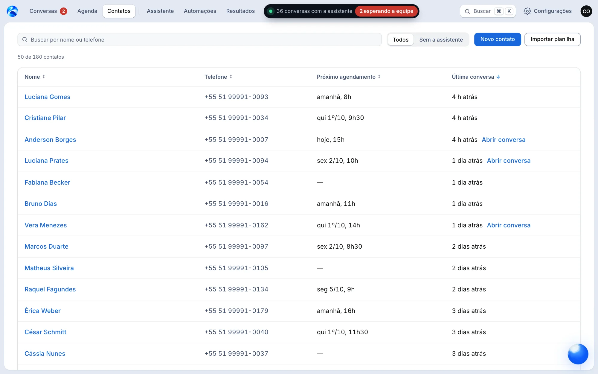
Task: Open the blue floating assistant orb
Action: [578, 354]
